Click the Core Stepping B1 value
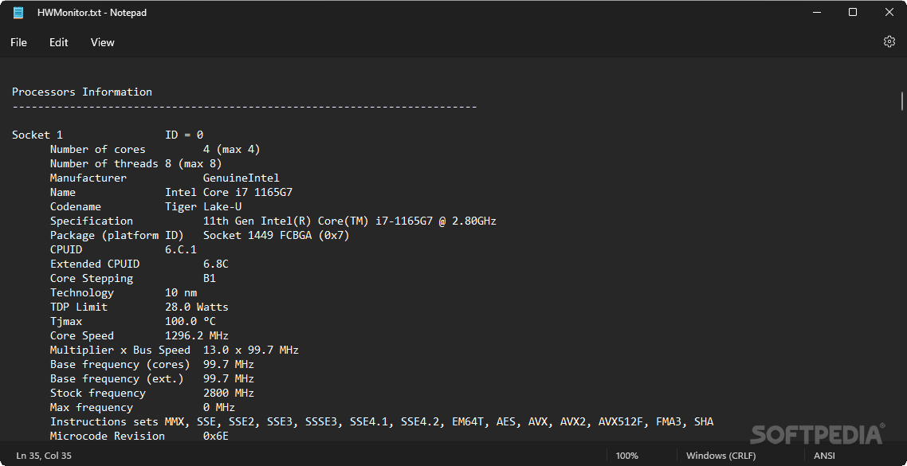The image size is (907, 466). [210, 278]
